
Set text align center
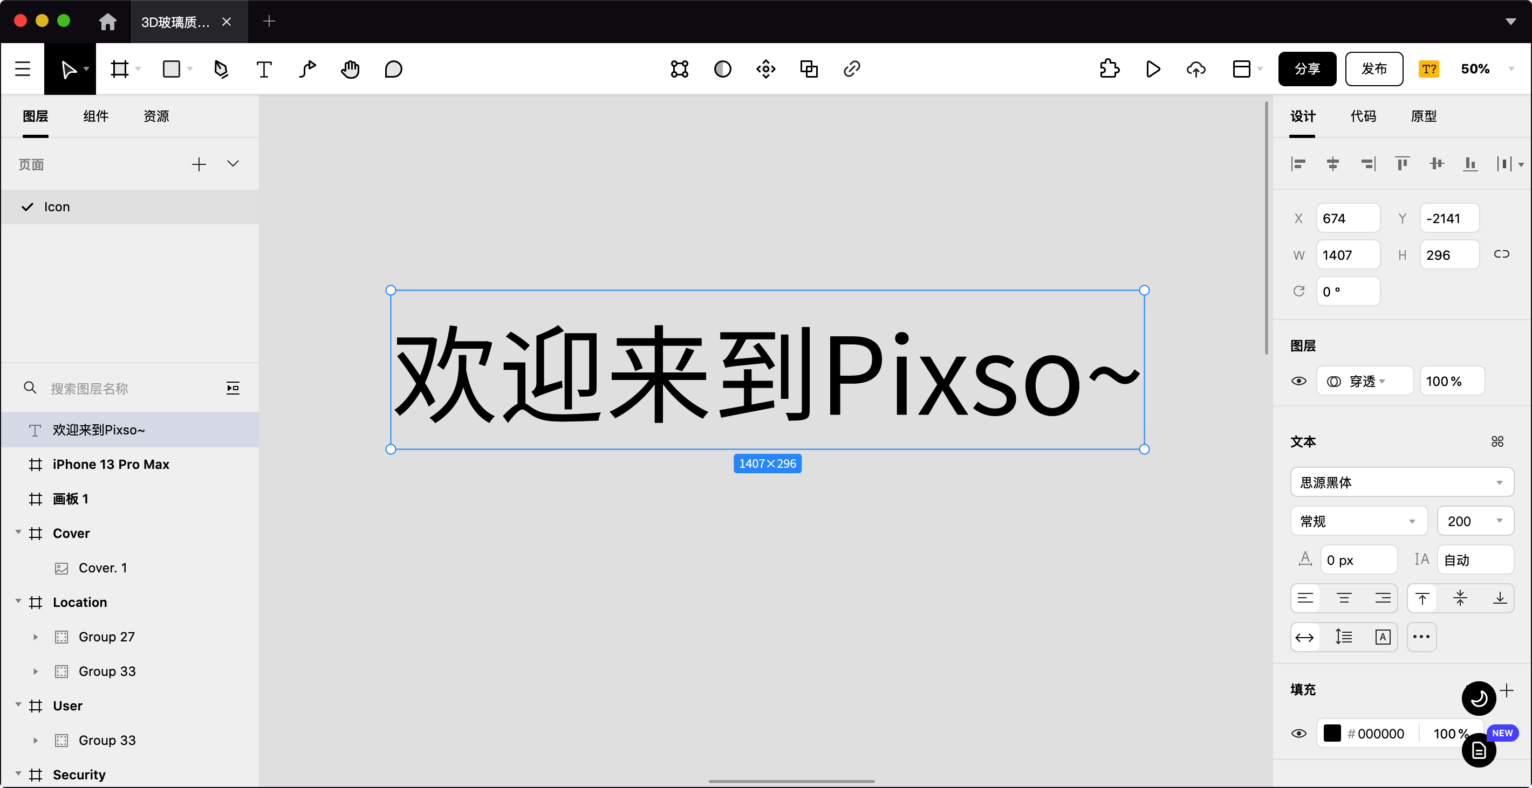pyautogui.click(x=1344, y=598)
